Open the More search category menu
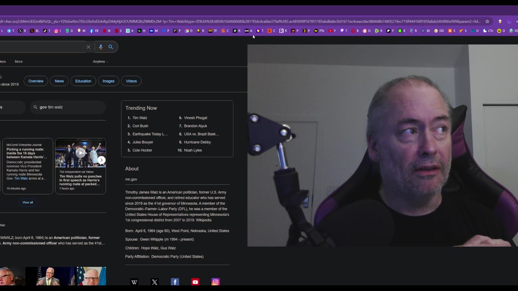 (19, 61)
